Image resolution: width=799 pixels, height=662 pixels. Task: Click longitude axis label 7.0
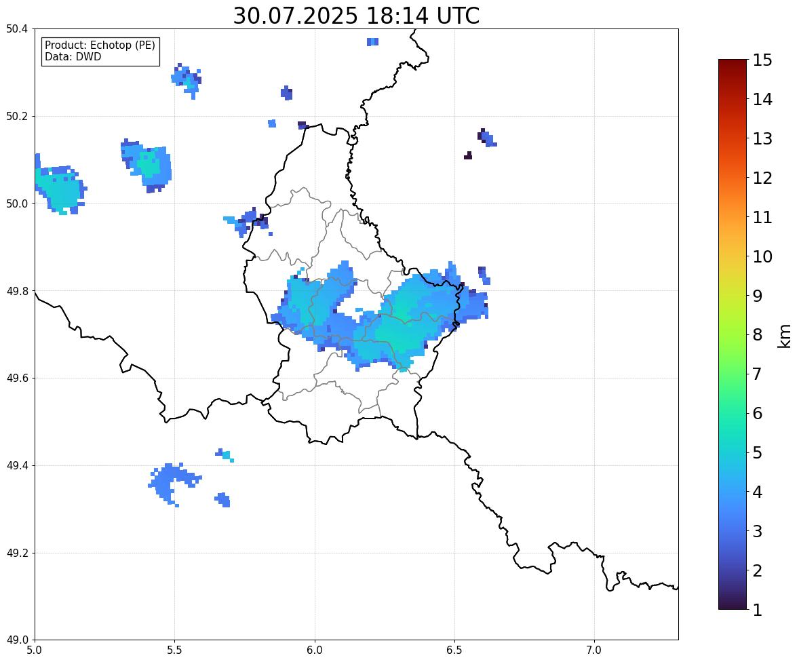click(594, 650)
